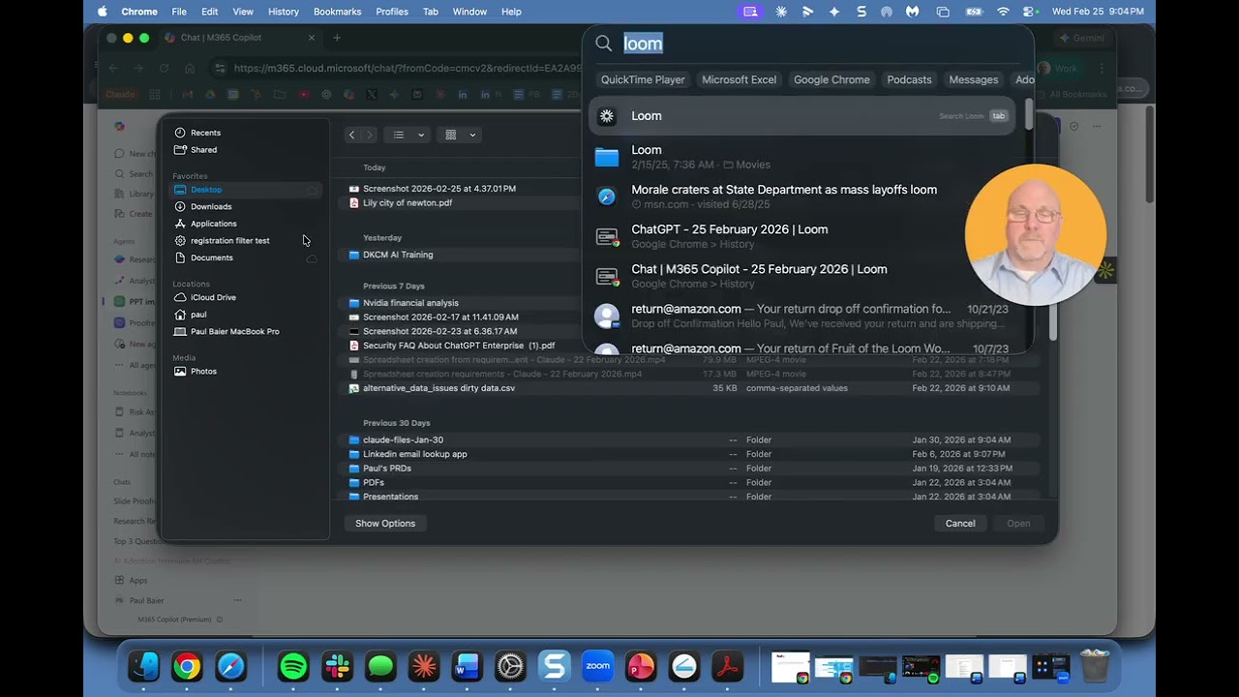Open Spotify from the Dock
Screen dimensions: 1239x697
(293, 666)
